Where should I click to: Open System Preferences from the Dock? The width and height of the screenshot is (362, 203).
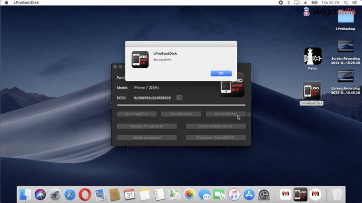(x=264, y=194)
